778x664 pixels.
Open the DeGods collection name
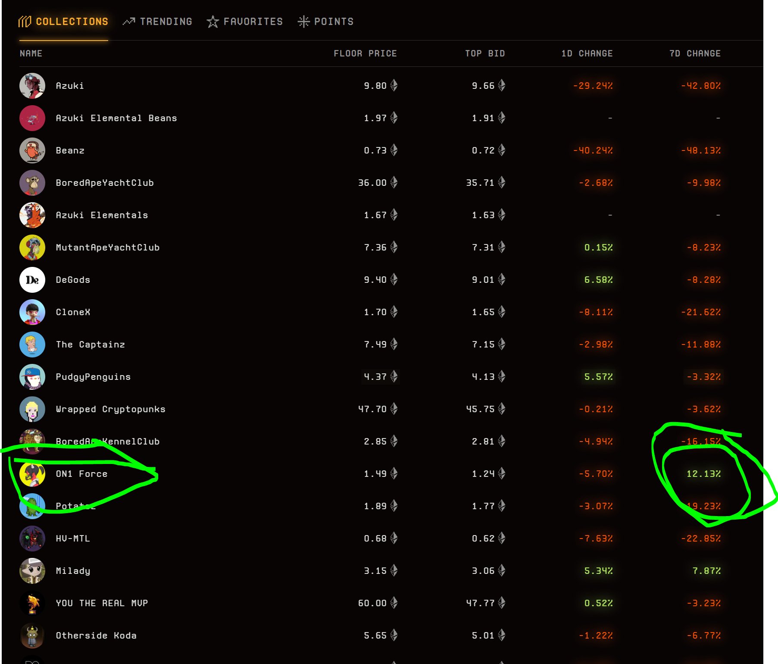click(73, 280)
